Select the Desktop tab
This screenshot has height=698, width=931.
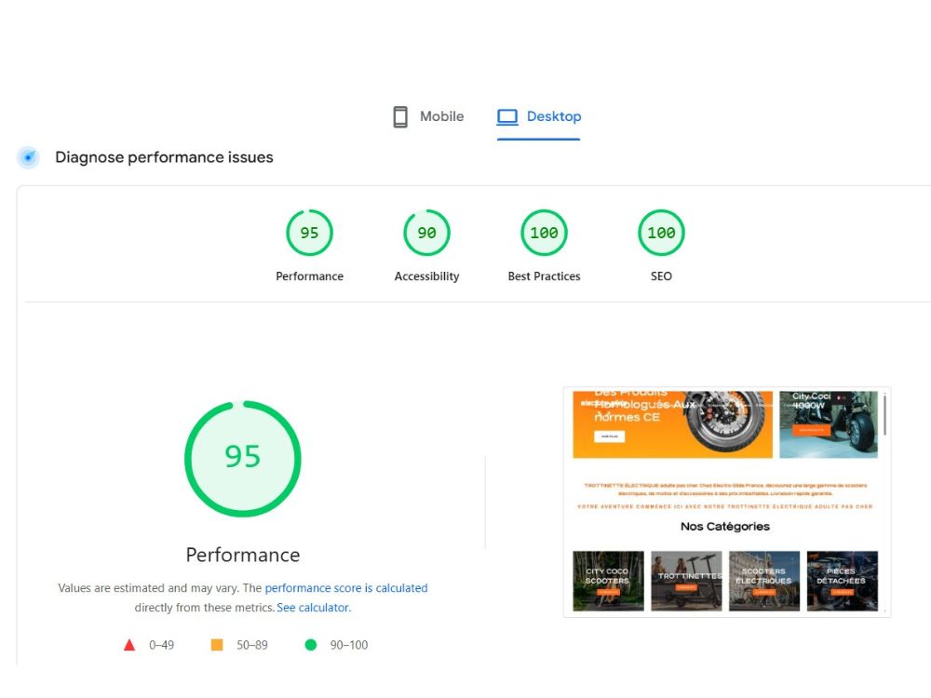tap(538, 116)
